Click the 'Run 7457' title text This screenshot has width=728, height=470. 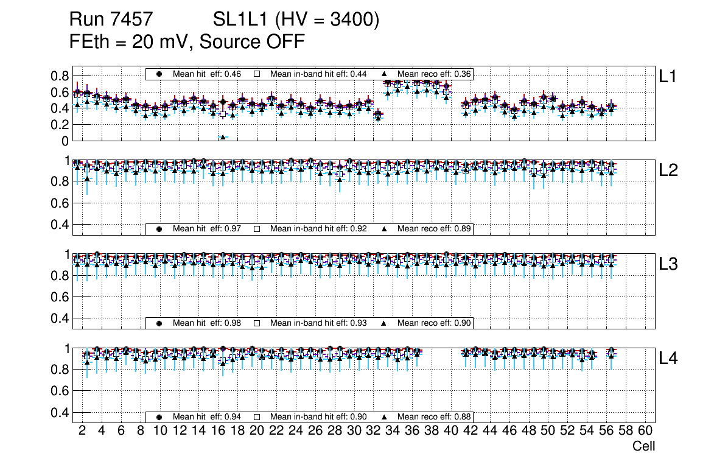click(x=110, y=20)
